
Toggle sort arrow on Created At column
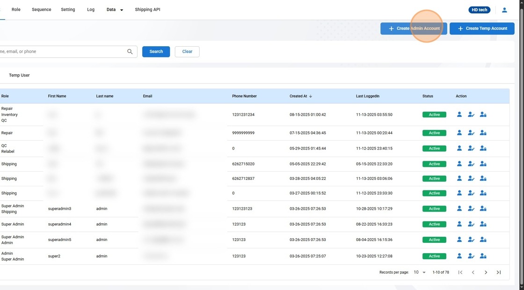click(x=311, y=96)
